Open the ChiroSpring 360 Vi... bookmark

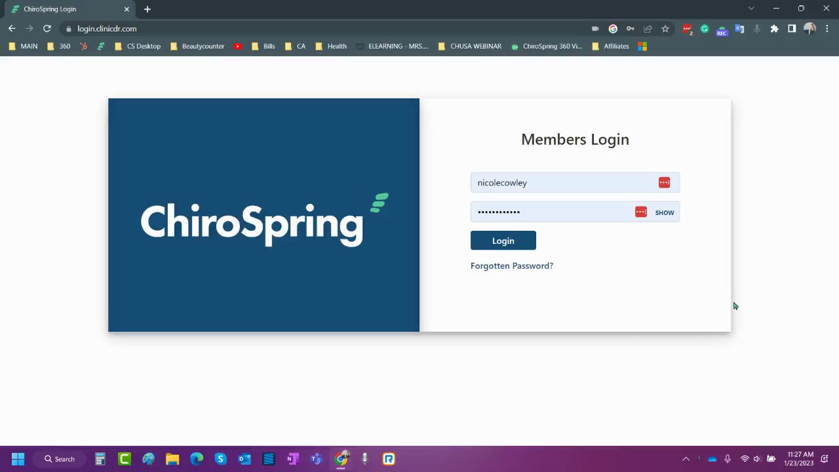(x=547, y=47)
